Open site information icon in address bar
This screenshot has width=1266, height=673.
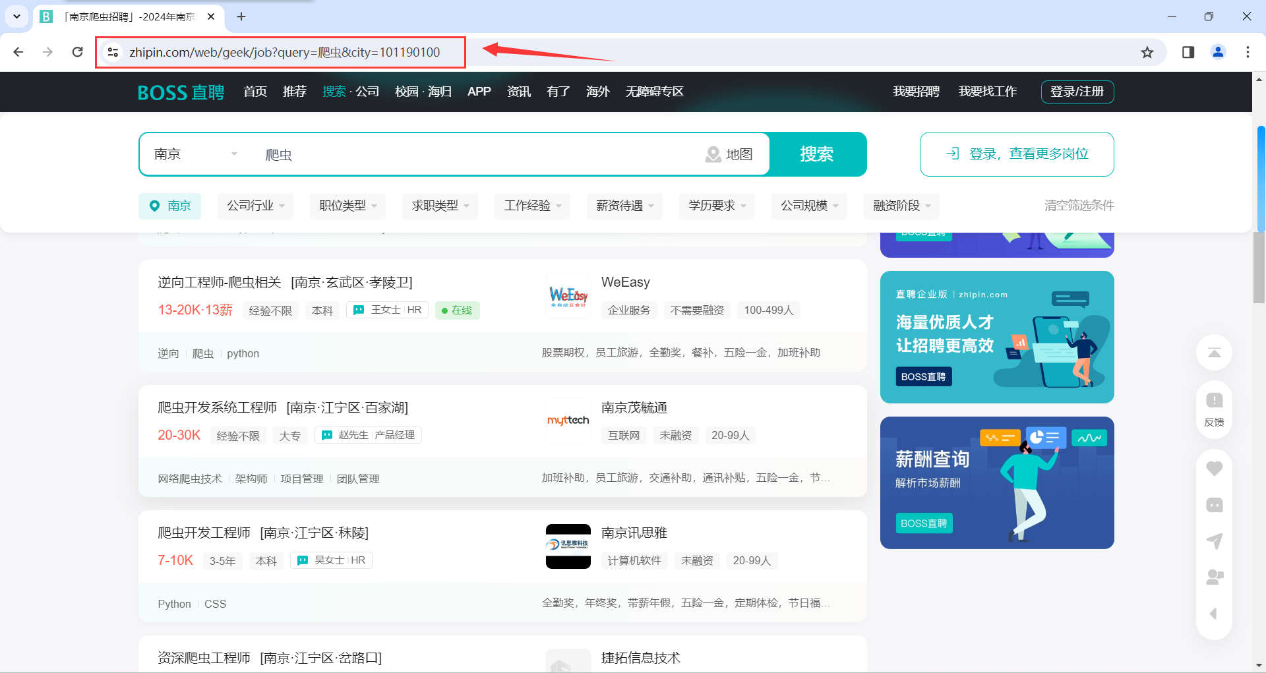click(x=113, y=52)
